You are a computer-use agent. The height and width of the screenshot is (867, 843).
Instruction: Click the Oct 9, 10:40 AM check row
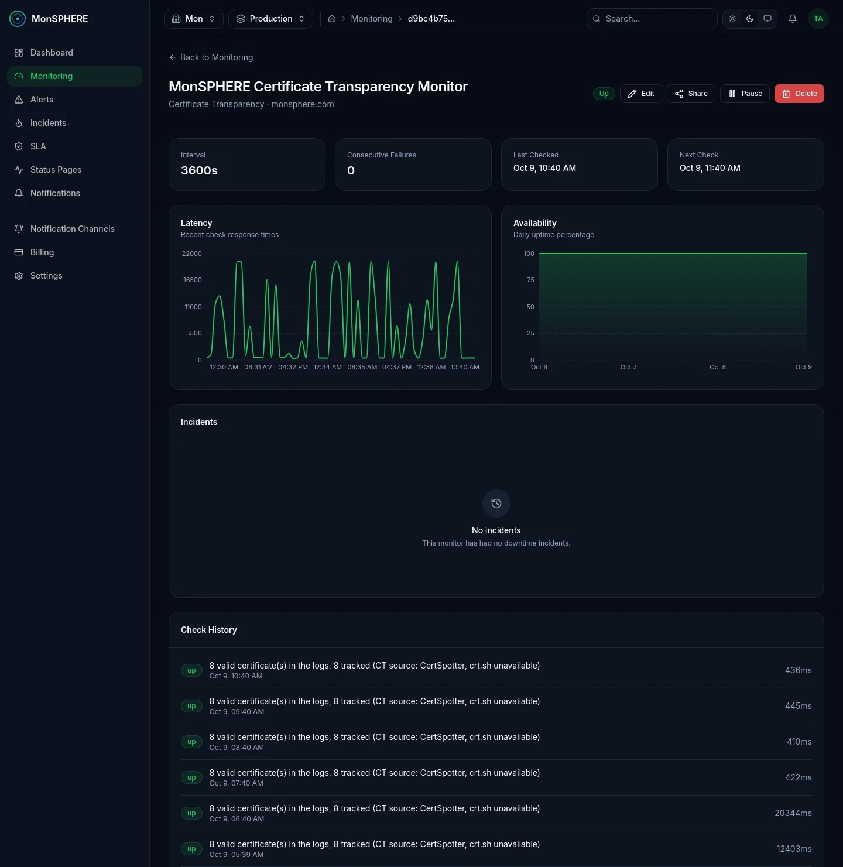point(496,670)
